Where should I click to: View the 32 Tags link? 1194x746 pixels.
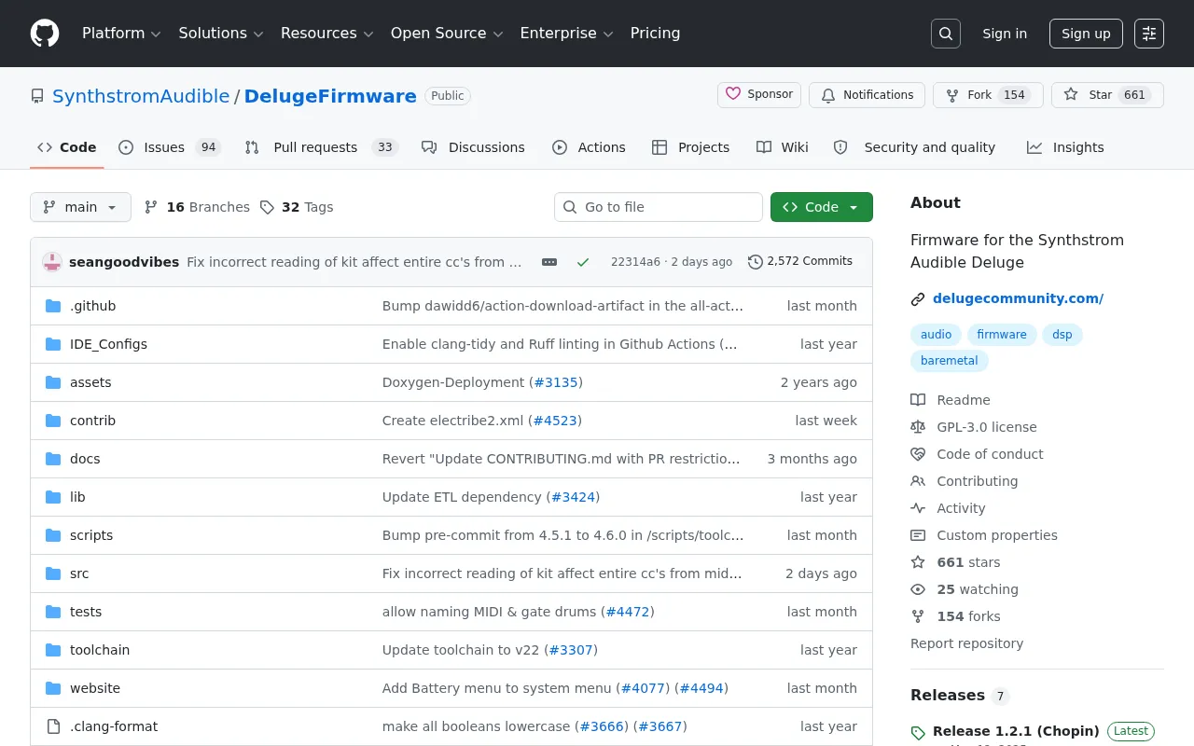pyautogui.click(x=297, y=207)
